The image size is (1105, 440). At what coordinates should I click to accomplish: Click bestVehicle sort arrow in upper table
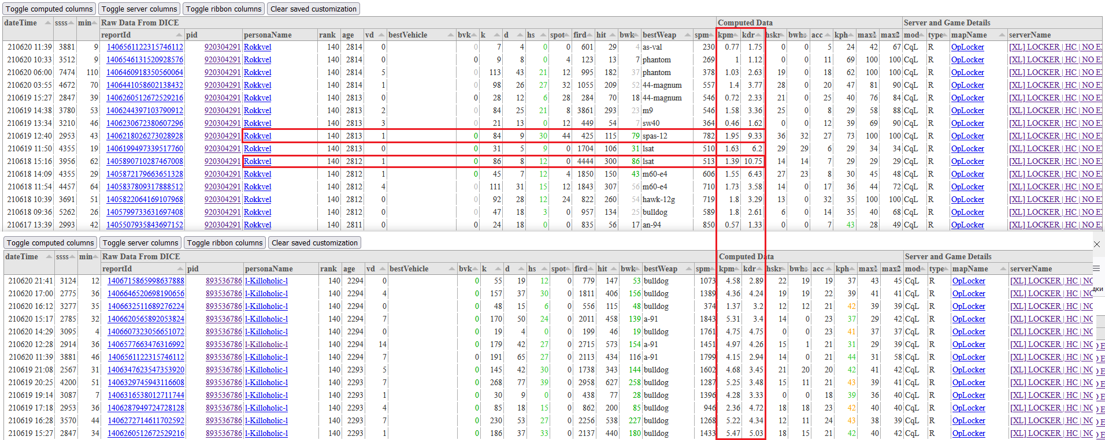(x=450, y=35)
